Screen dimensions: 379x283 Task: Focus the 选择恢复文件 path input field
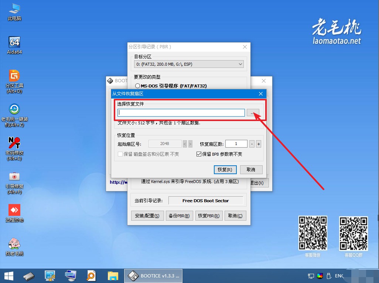[181, 113]
